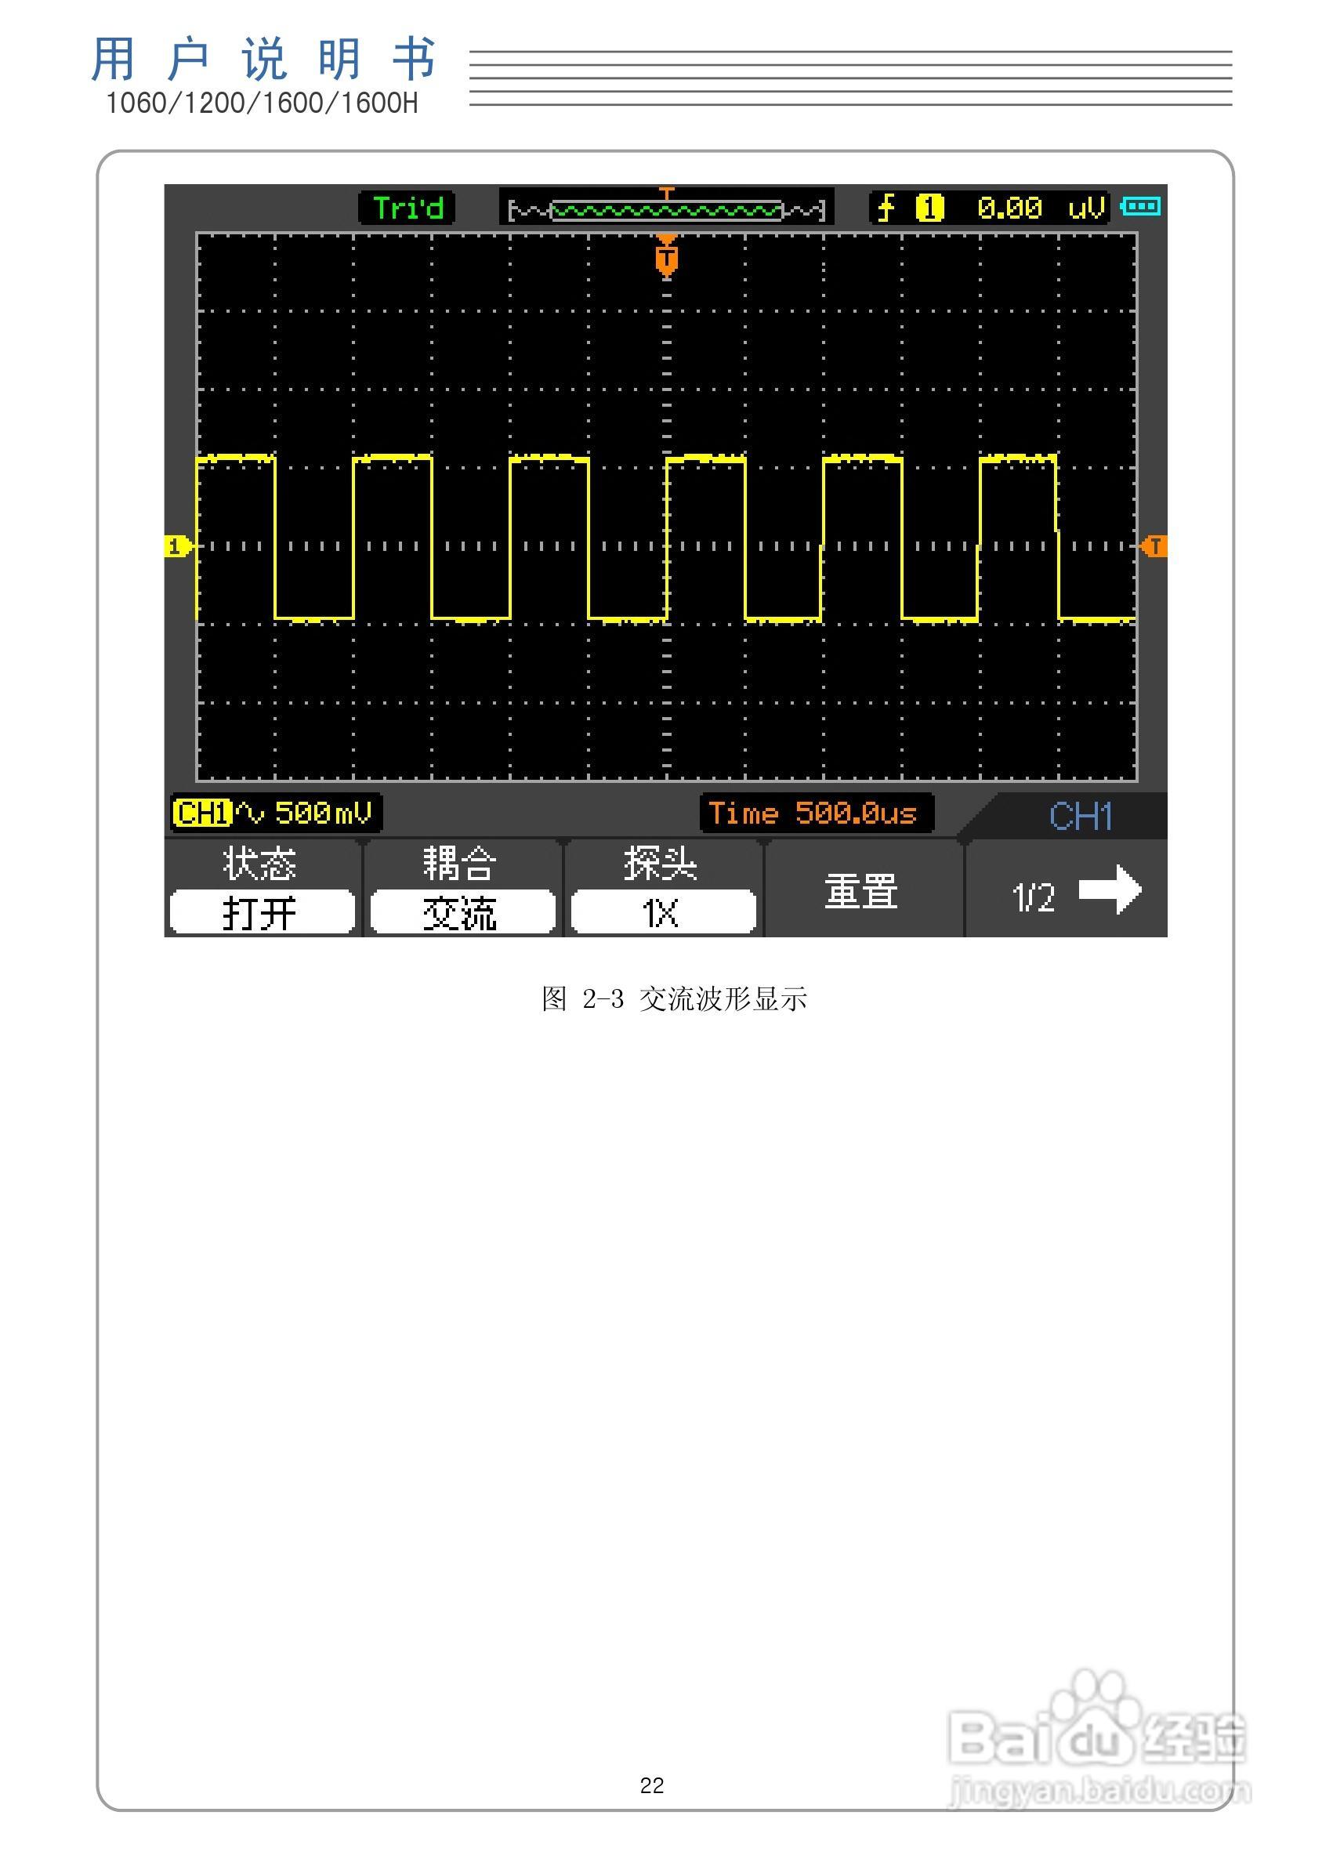Click the orange trigger position T marker
The height and width of the screenshot is (1866, 1333).
666,257
